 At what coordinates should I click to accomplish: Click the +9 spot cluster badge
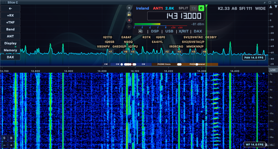[x=125, y=52]
